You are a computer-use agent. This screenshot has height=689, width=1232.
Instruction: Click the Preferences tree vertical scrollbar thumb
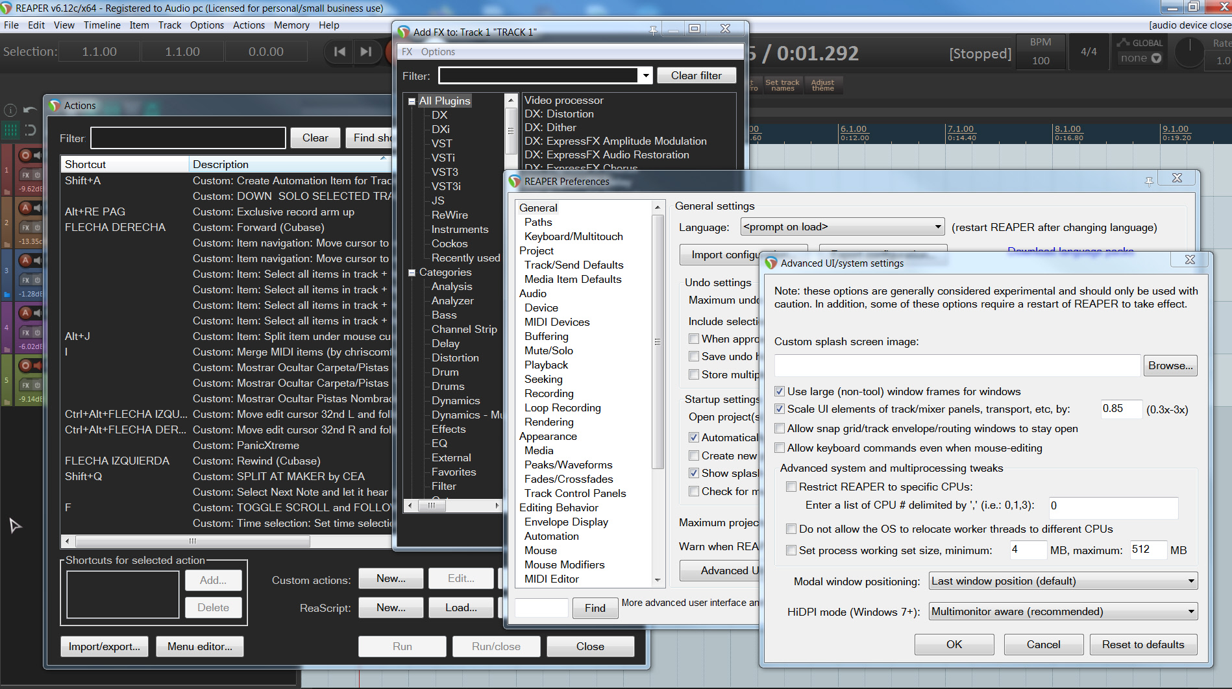coord(658,341)
